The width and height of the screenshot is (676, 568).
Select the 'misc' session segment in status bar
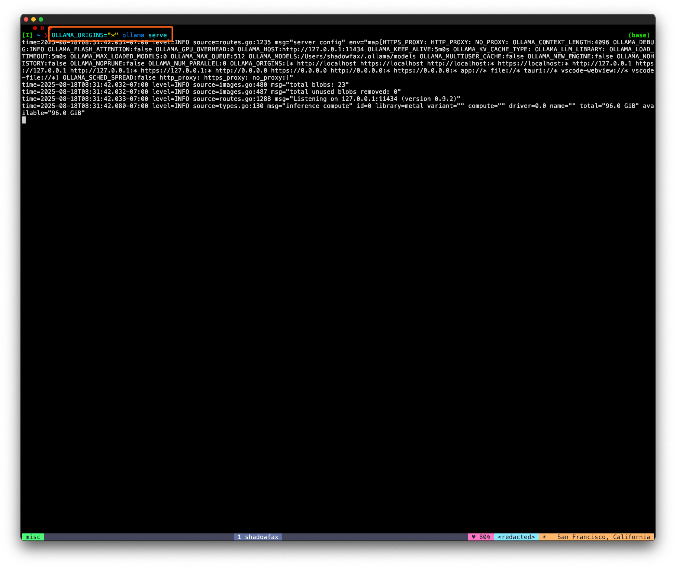[x=33, y=537]
